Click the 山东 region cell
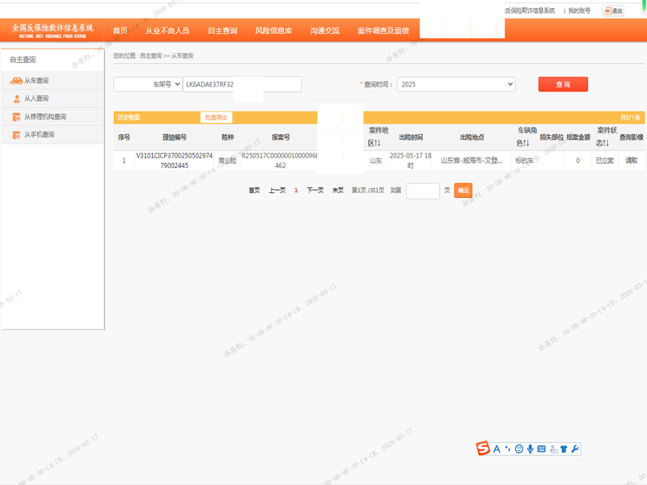 [375, 160]
